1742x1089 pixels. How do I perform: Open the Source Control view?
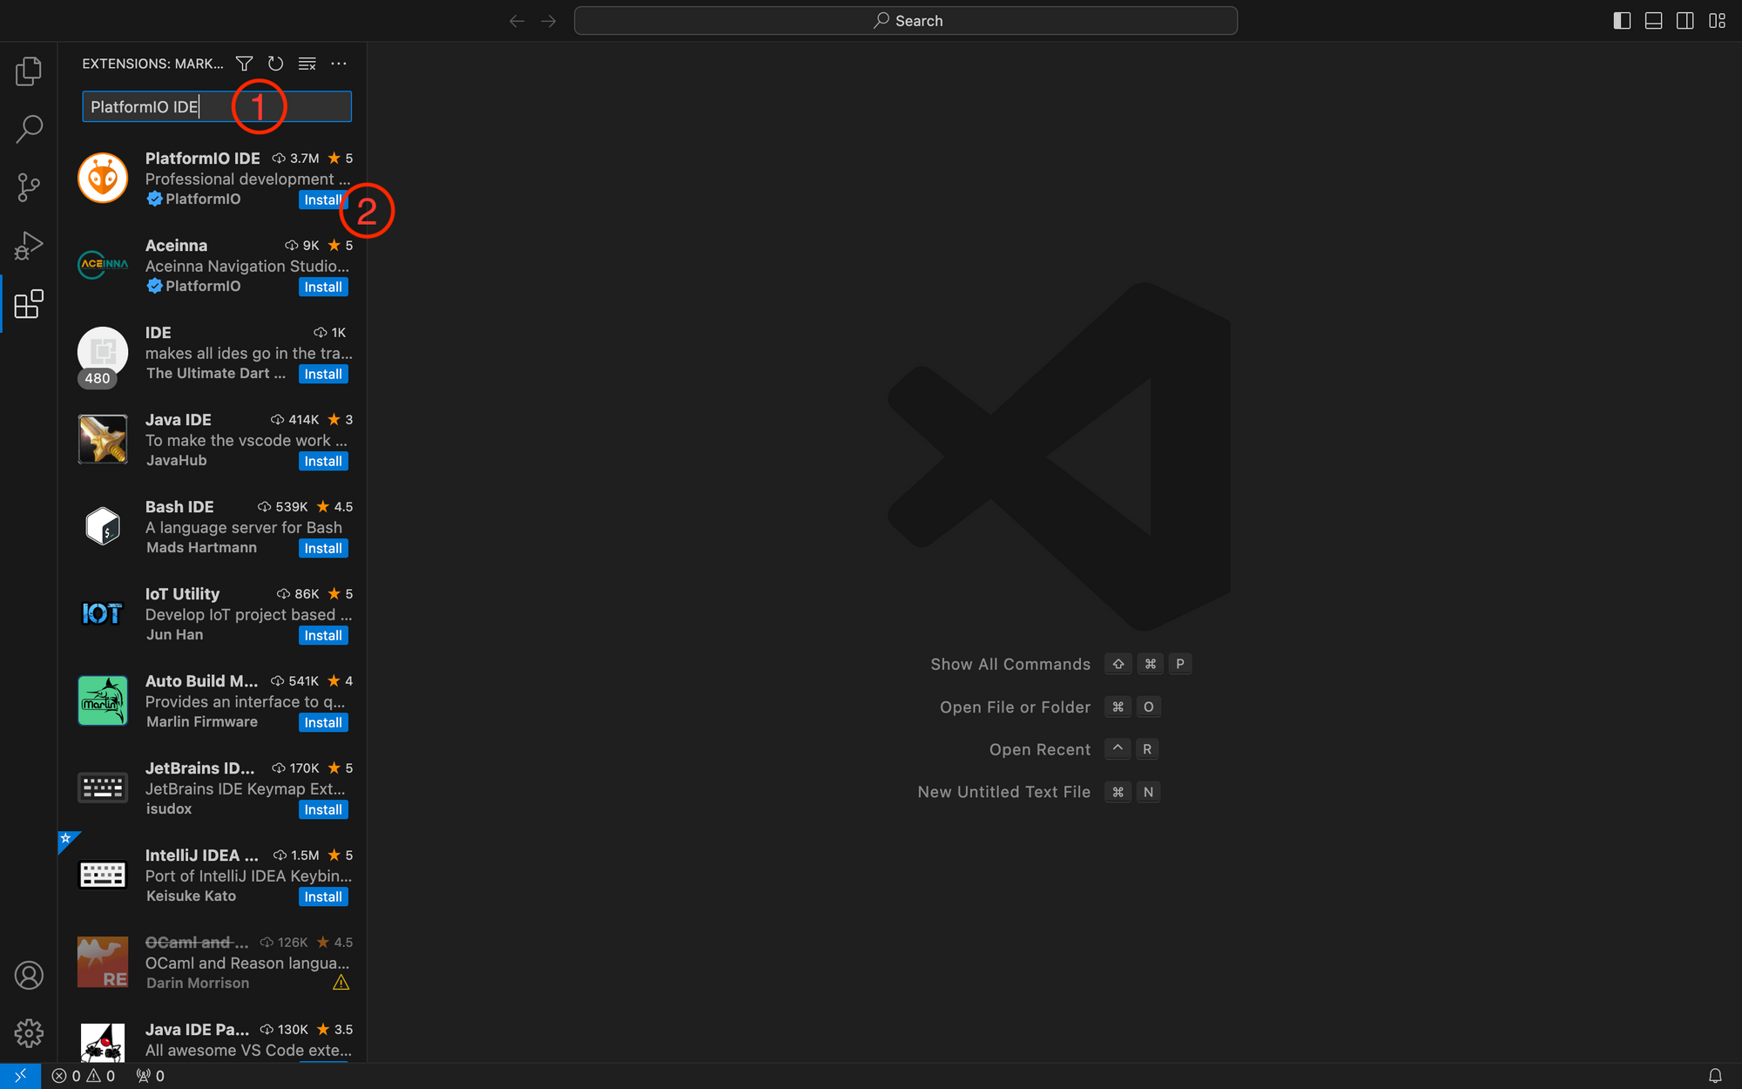[29, 187]
